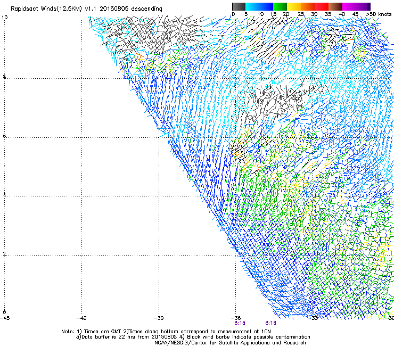The height and width of the screenshot is (346, 394).
Task: Click the '25' label under the color bar
Action: pos(301,14)
